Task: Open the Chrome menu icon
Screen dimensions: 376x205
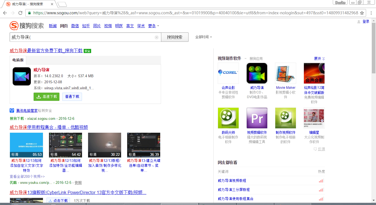Action: [x=370, y=13]
